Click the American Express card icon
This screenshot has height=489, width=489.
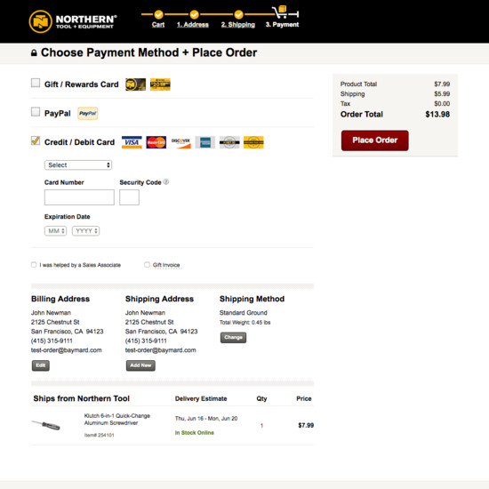click(204, 142)
